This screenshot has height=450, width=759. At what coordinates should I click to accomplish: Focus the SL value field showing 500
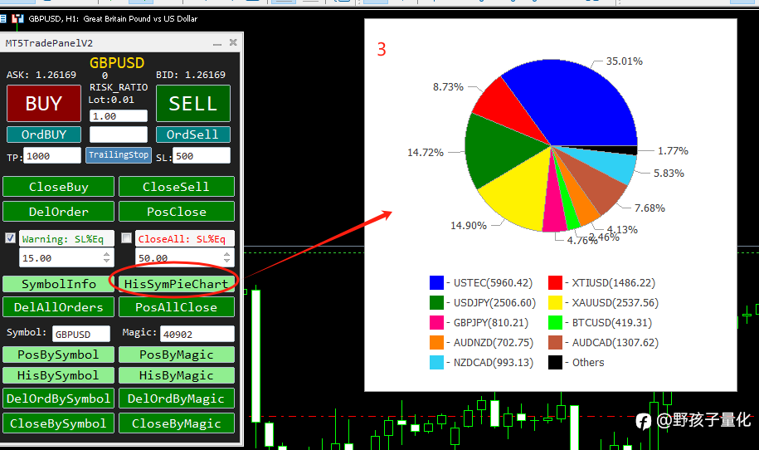pos(202,156)
